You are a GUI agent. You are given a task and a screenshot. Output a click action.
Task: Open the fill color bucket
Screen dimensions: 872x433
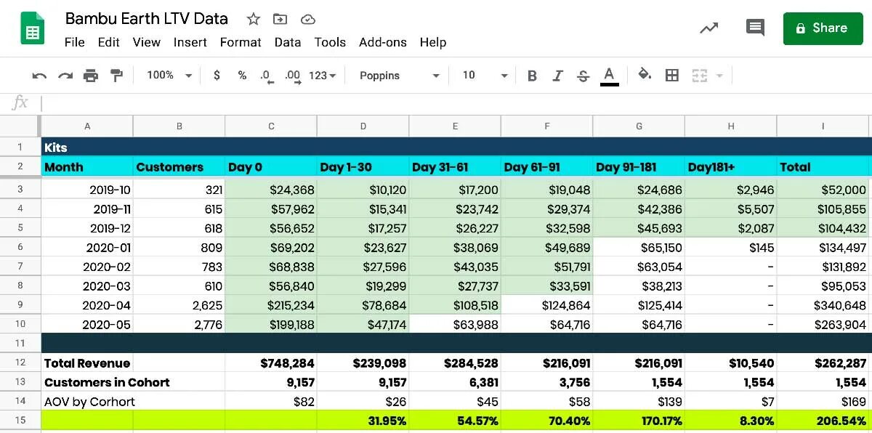tap(645, 75)
